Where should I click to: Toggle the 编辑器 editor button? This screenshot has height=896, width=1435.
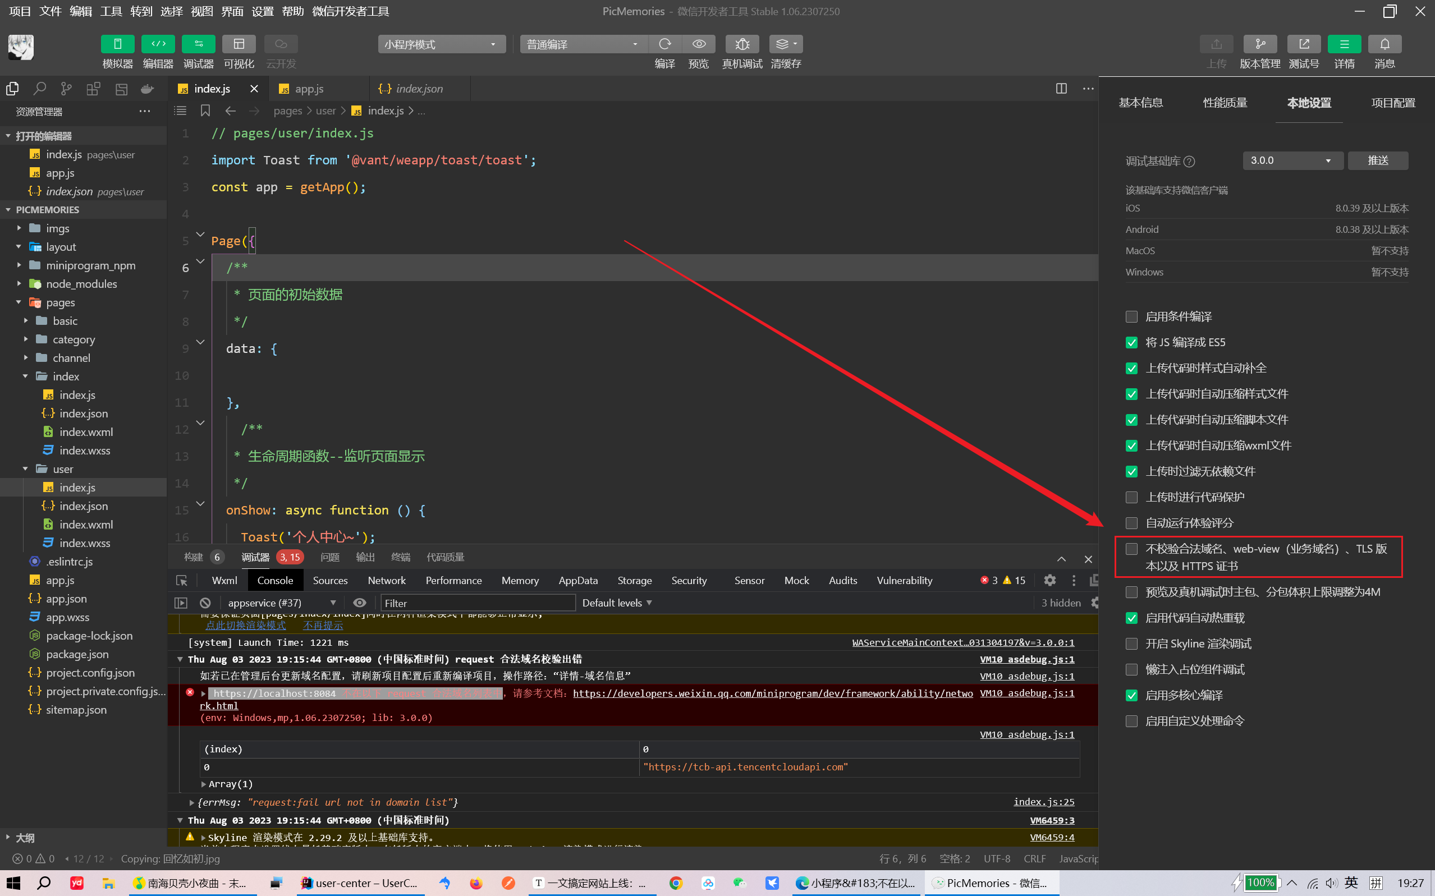(158, 44)
